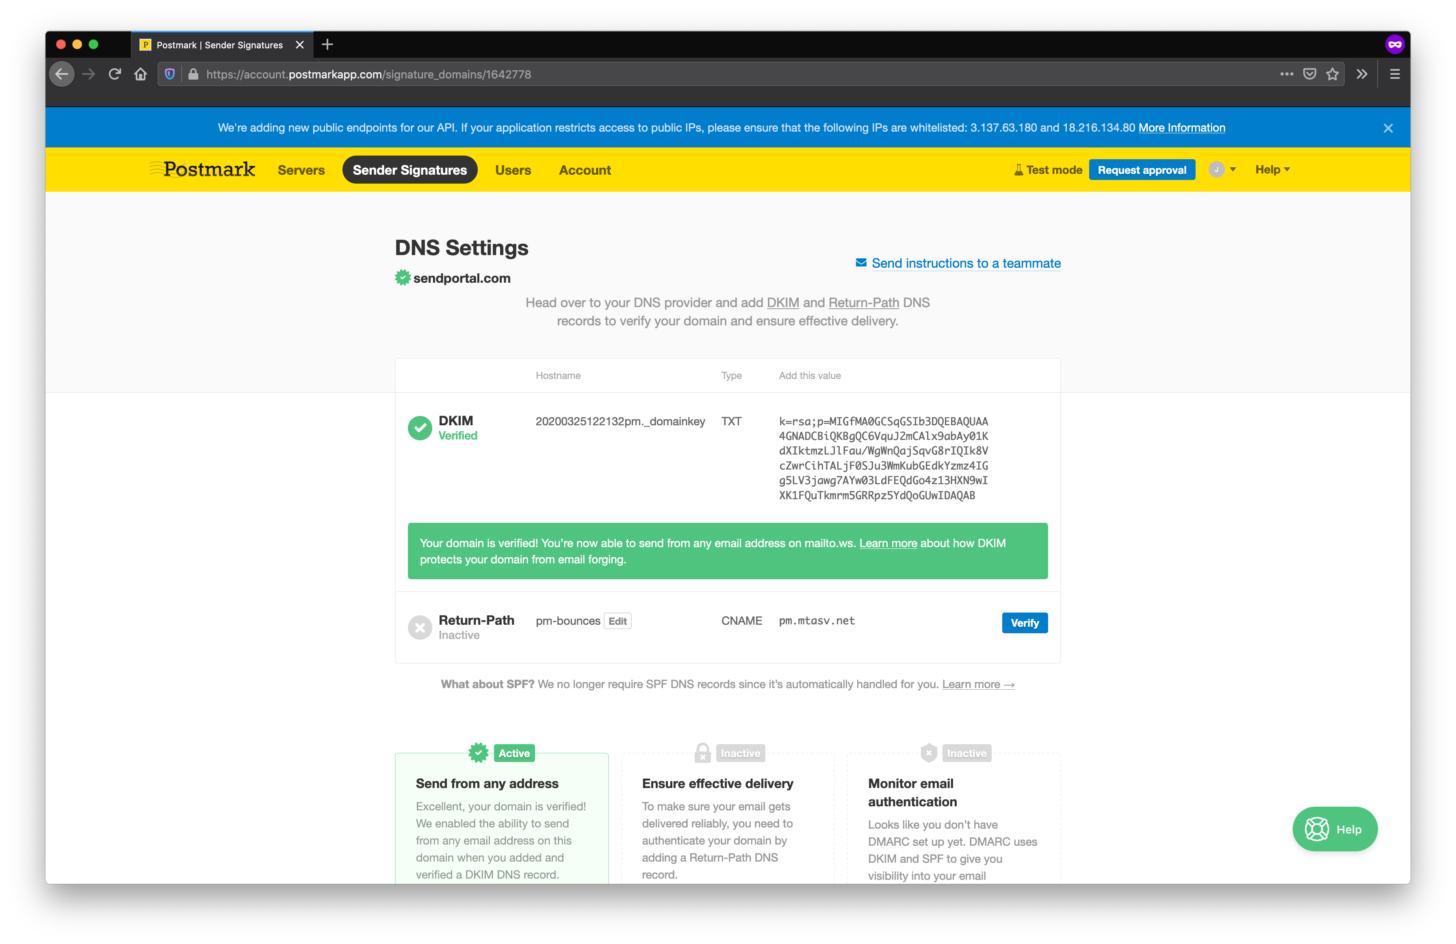Click the DKIM green checkmark icon
This screenshot has width=1456, height=944.
pos(420,428)
